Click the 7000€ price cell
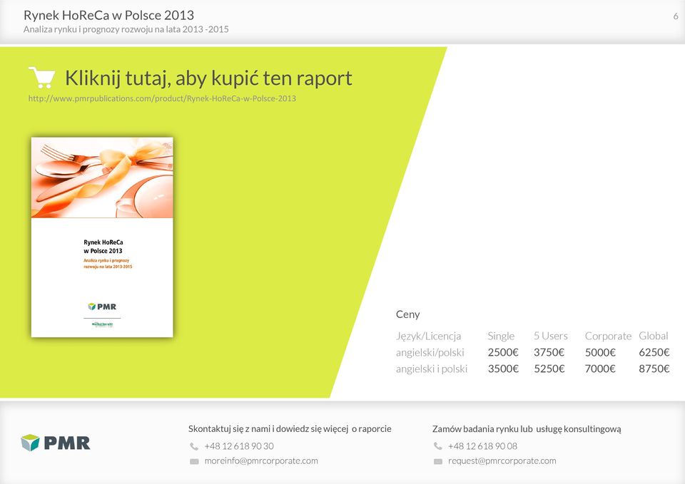The height and width of the screenshot is (484, 685). pos(600,369)
